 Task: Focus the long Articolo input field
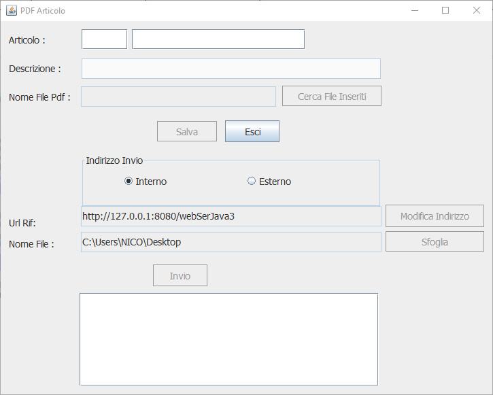(218, 39)
